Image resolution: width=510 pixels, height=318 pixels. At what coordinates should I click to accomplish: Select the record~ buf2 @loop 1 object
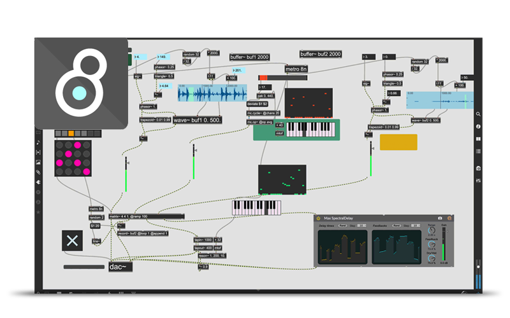pyautogui.click(x=143, y=233)
